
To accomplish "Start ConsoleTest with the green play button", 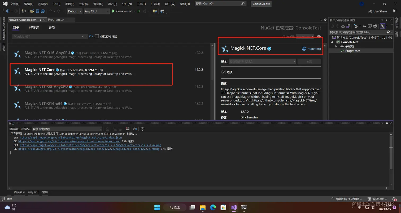I will coord(114,11).
